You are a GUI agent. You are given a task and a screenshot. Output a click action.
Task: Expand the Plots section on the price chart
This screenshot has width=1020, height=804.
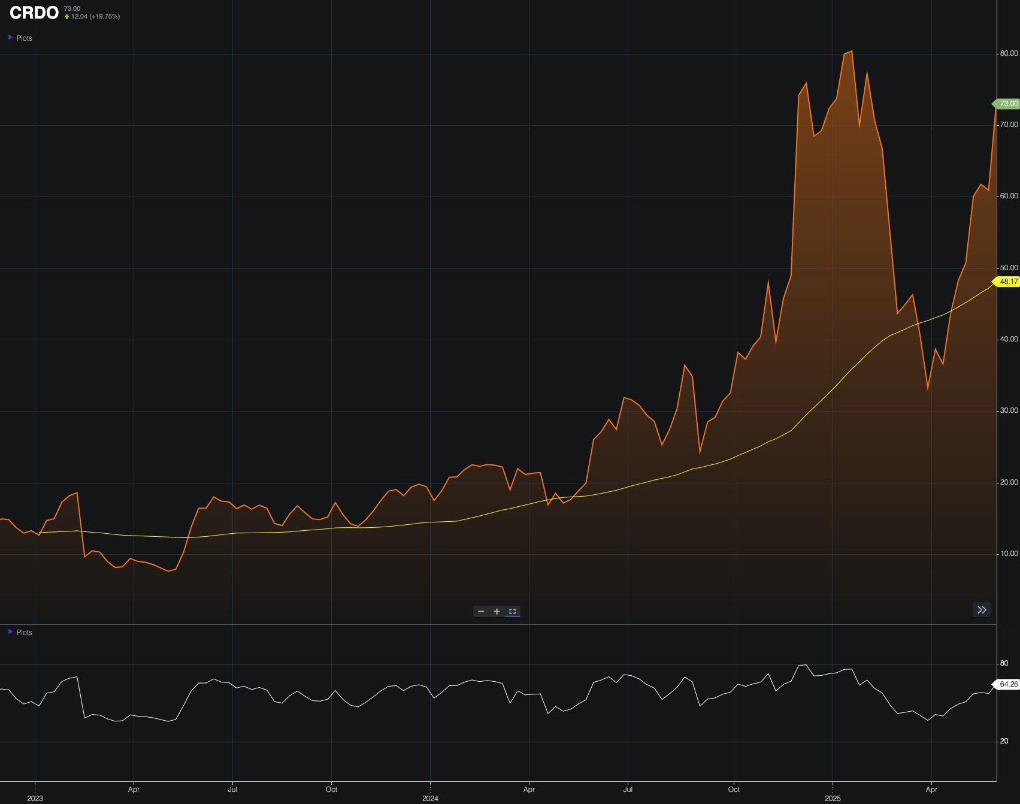pyautogui.click(x=24, y=37)
